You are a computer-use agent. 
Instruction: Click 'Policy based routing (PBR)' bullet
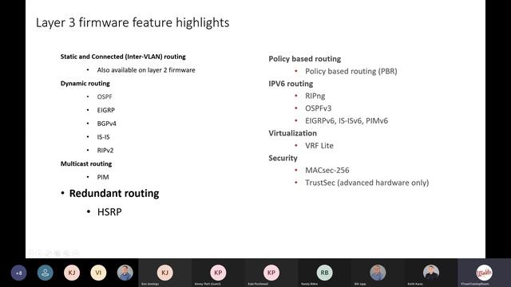[351, 71]
